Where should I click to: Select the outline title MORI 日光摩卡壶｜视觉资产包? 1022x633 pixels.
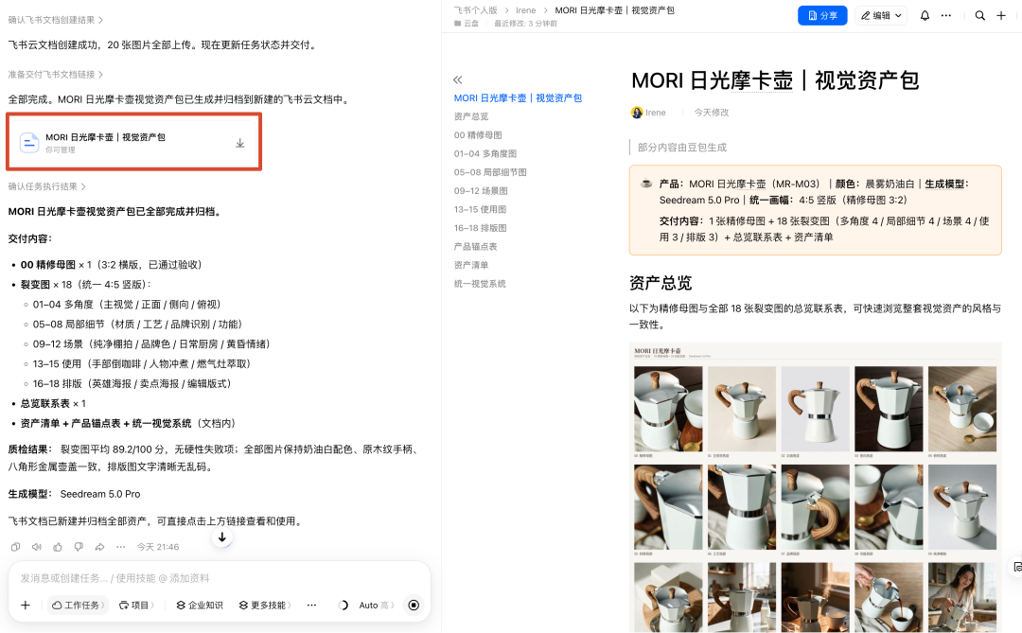(518, 97)
